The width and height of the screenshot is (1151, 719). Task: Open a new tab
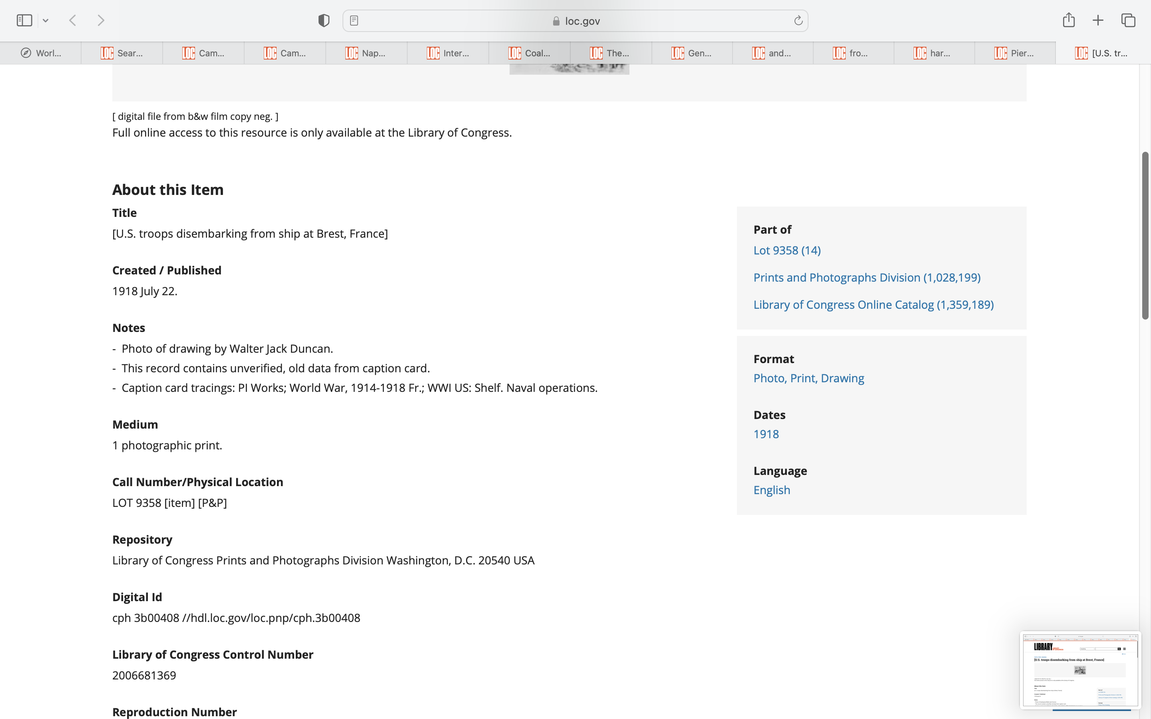click(1098, 20)
